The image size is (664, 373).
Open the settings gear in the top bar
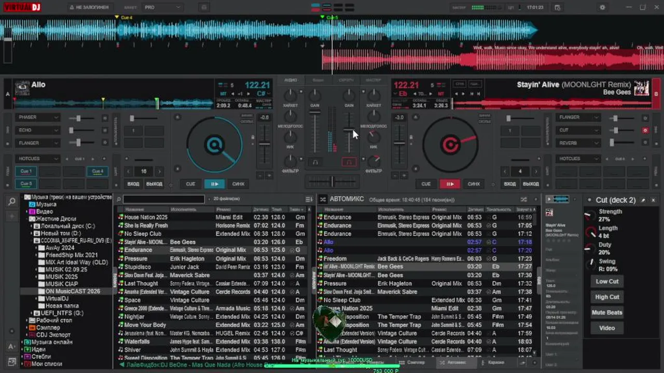pos(602,7)
